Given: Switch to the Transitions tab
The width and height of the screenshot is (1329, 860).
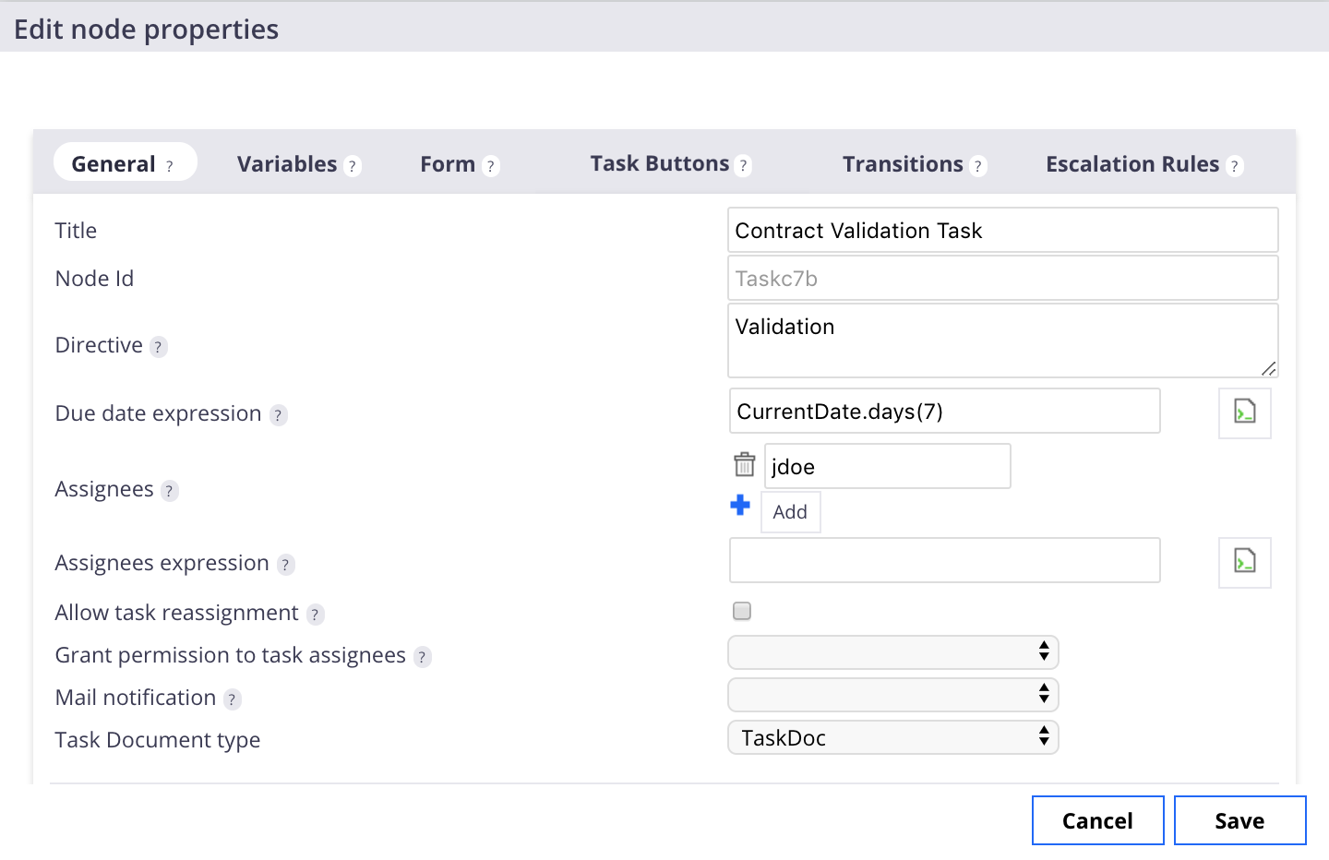Looking at the screenshot, I should pyautogui.click(x=903, y=164).
